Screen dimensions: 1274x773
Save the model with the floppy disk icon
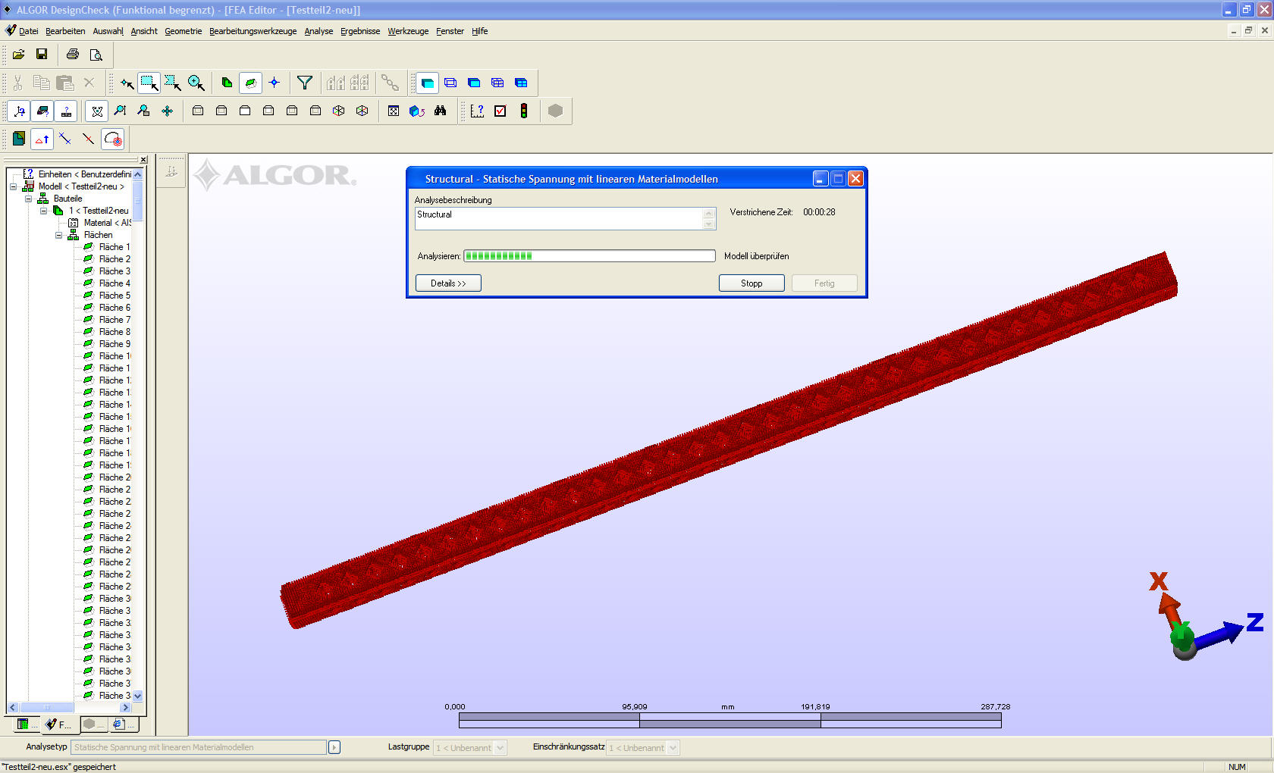[42, 55]
